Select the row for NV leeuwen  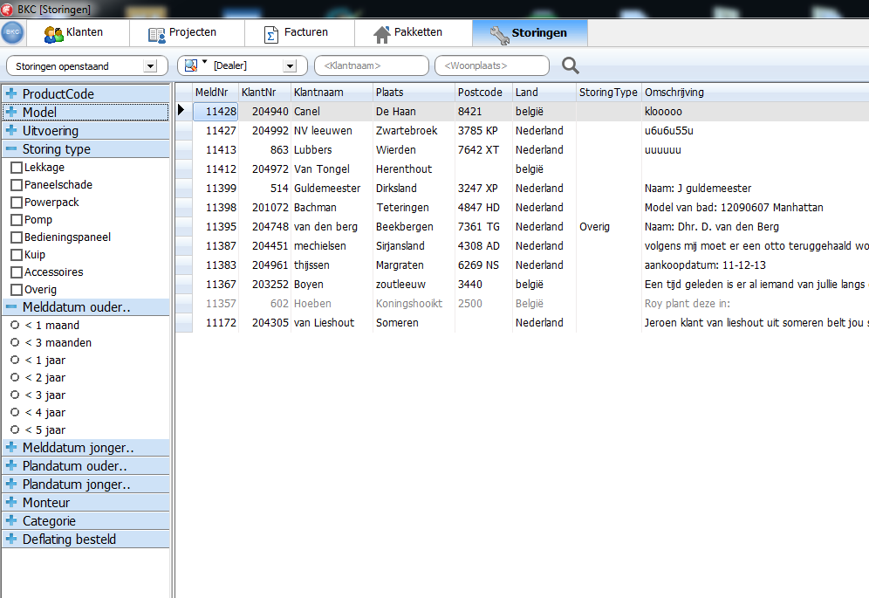[323, 131]
